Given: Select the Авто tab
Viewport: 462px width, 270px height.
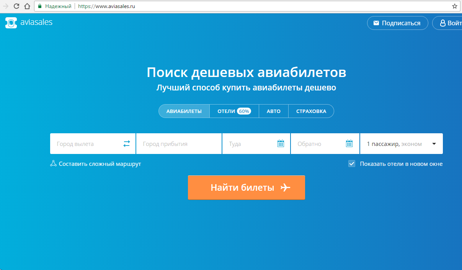Looking at the screenshot, I should click(x=273, y=111).
